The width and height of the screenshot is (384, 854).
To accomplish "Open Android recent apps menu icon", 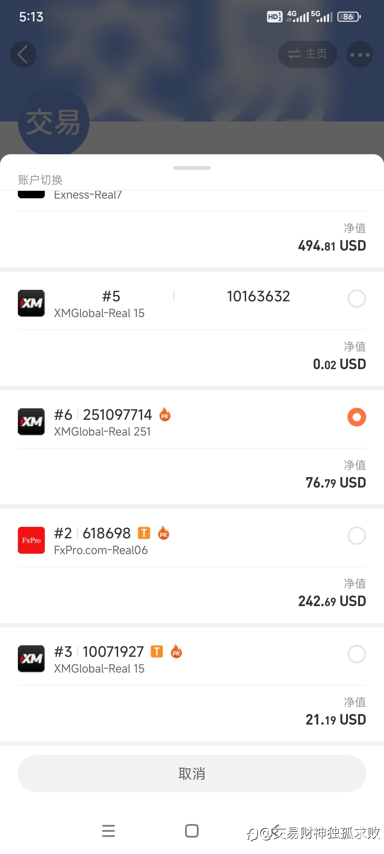I will tap(108, 831).
